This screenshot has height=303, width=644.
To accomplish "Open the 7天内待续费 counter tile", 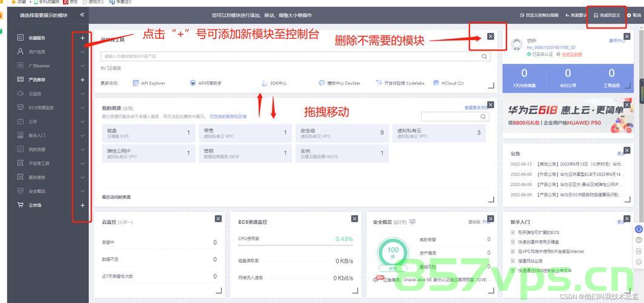I will click(x=524, y=78).
